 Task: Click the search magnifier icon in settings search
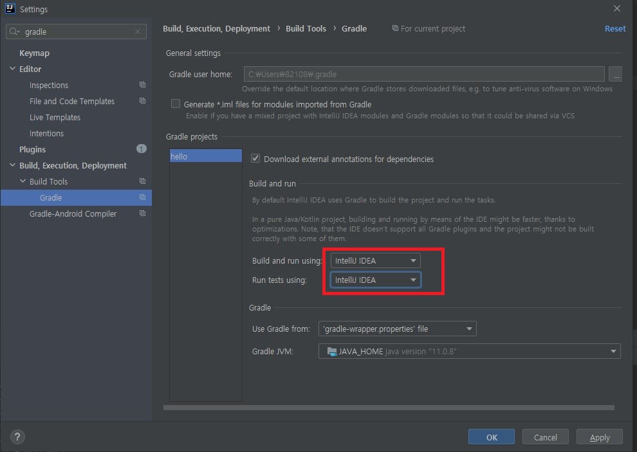pyautogui.click(x=14, y=32)
